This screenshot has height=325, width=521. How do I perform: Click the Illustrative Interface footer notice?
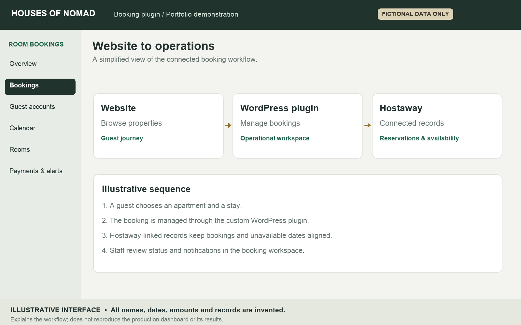148,310
